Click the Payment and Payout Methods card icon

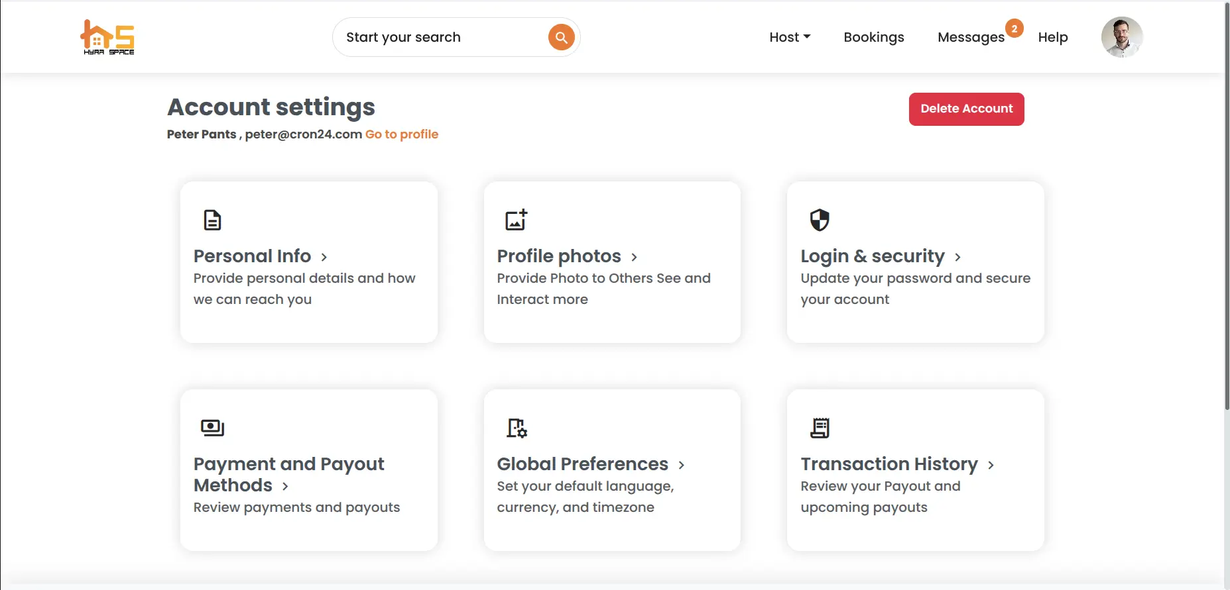coord(212,427)
